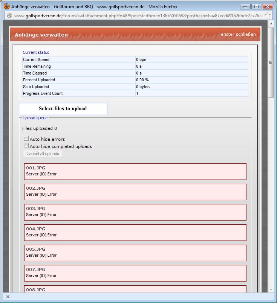Click scrollbar up arrow
This screenshot has height=303, width=277.
tap(271, 24)
